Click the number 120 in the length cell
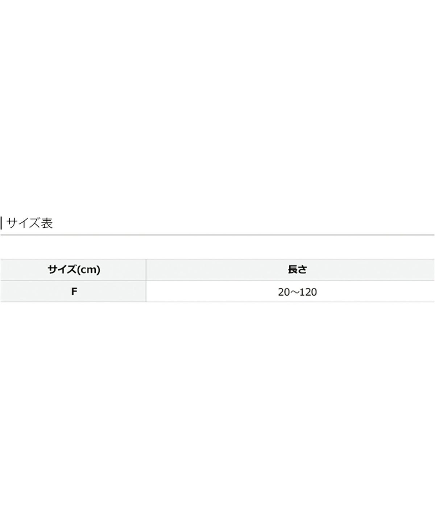This screenshot has height=522, width=435. (x=308, y=292)
